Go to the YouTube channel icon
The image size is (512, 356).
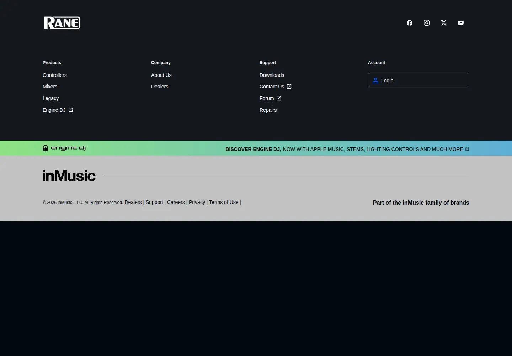pyautogui.click(x=461, y=23)
